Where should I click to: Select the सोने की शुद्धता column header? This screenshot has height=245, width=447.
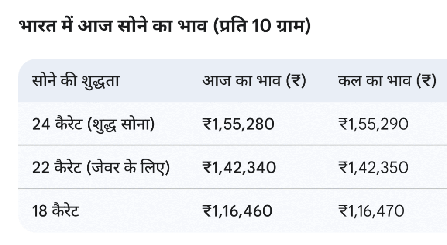point(76,81)
